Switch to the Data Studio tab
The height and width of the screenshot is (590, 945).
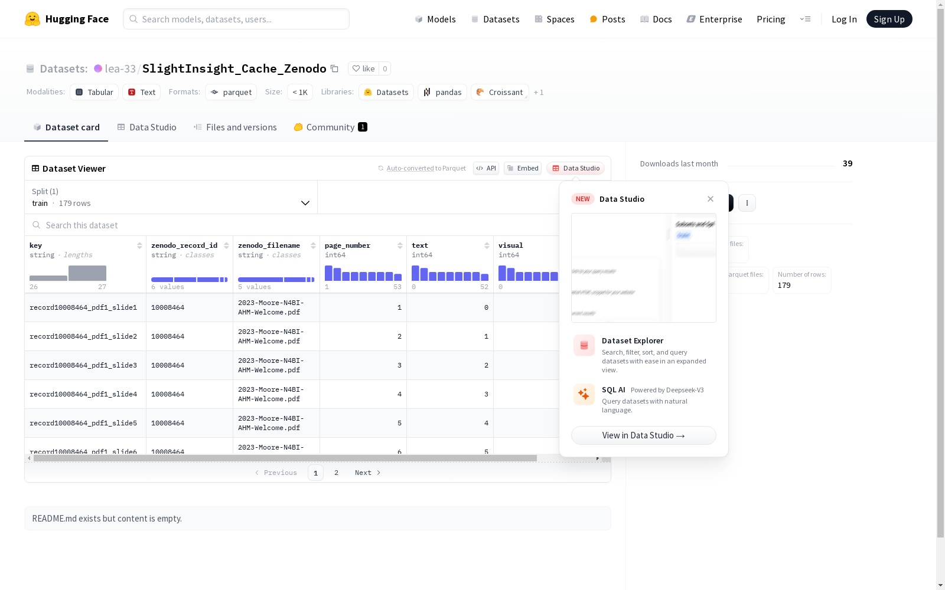(147, 127)
